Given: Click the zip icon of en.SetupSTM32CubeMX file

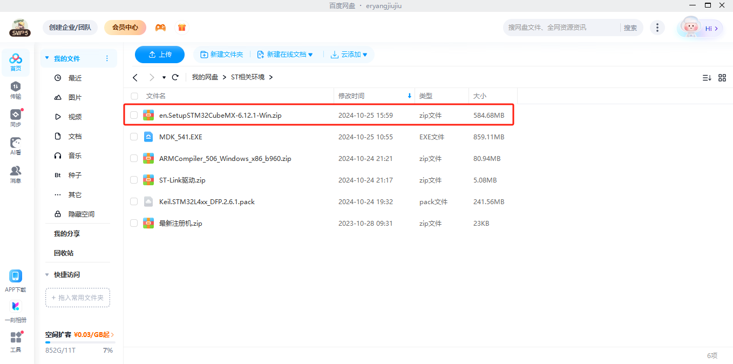Looking at the screenshot, I should 148,115.
